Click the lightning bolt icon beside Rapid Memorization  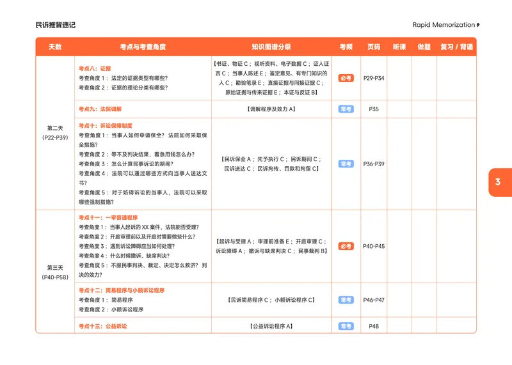[x=478, y=25]
